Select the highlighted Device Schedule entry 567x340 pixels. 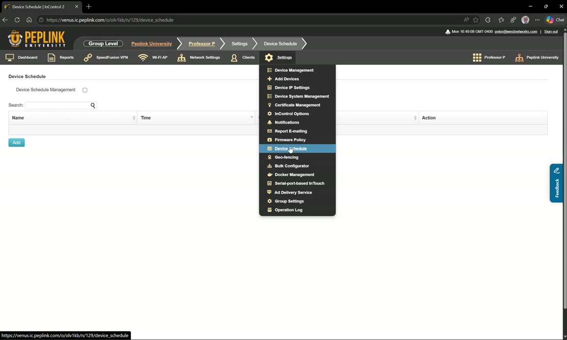pos(297,148)
